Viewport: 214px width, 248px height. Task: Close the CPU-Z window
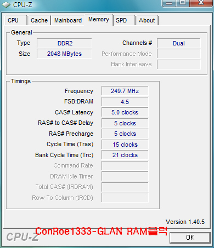click(201, 3)
